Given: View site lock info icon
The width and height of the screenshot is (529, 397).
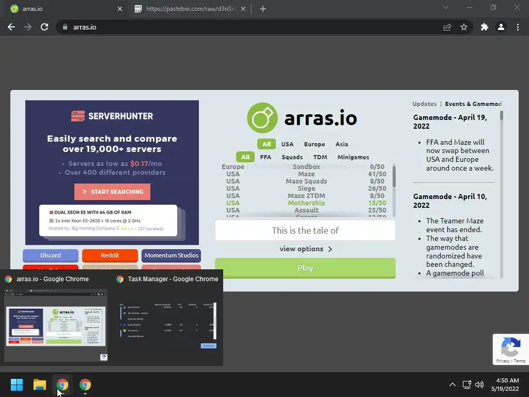Looking at the screenshot, I should 65,27.
